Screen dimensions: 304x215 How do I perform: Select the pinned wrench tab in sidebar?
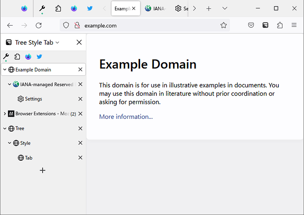6,57
